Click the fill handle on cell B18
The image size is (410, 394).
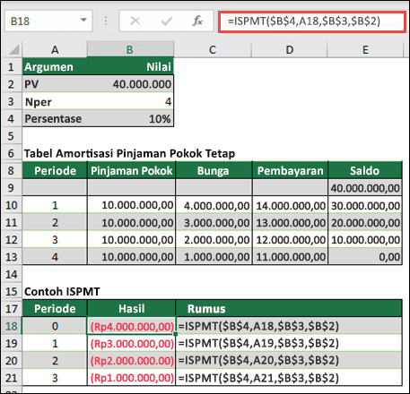pyautogui.click(x=176, y=334)
